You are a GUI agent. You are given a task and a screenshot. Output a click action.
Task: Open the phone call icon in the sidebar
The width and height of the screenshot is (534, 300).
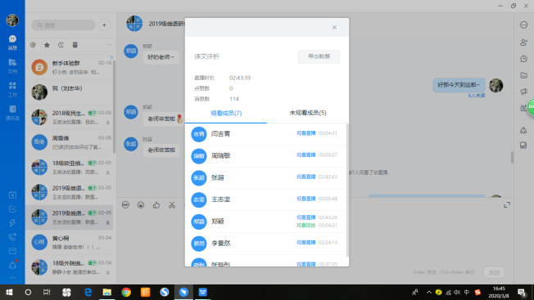click(12, 237)
